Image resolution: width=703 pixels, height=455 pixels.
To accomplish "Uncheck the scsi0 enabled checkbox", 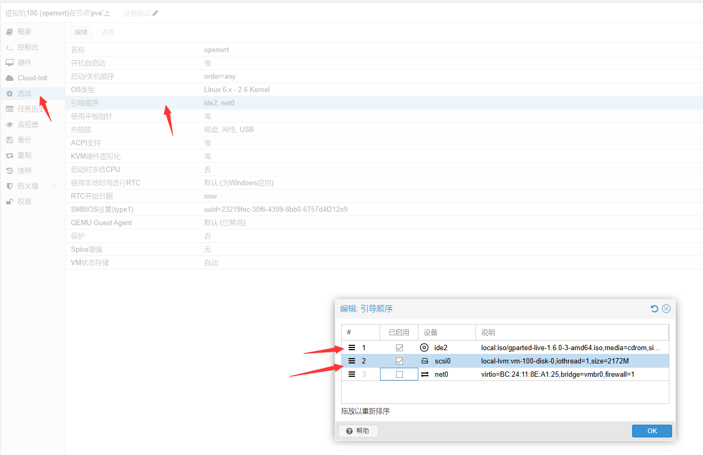I will click(x=399, y=361).
